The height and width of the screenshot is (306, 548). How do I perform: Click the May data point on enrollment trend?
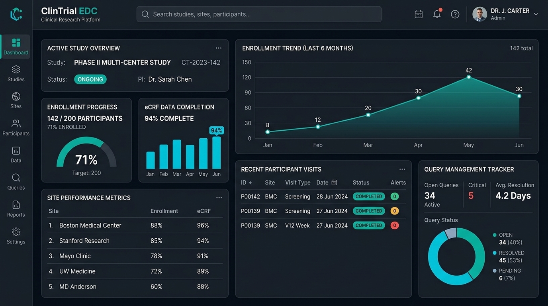[469, 77]
